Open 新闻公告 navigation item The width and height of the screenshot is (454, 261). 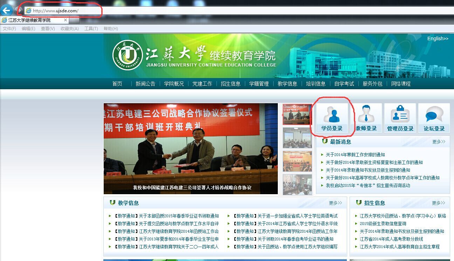point(145,84)
